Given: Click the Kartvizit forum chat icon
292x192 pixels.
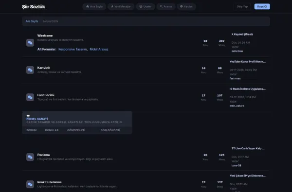Looking at the screenshot, I should [x=30, y=70].
